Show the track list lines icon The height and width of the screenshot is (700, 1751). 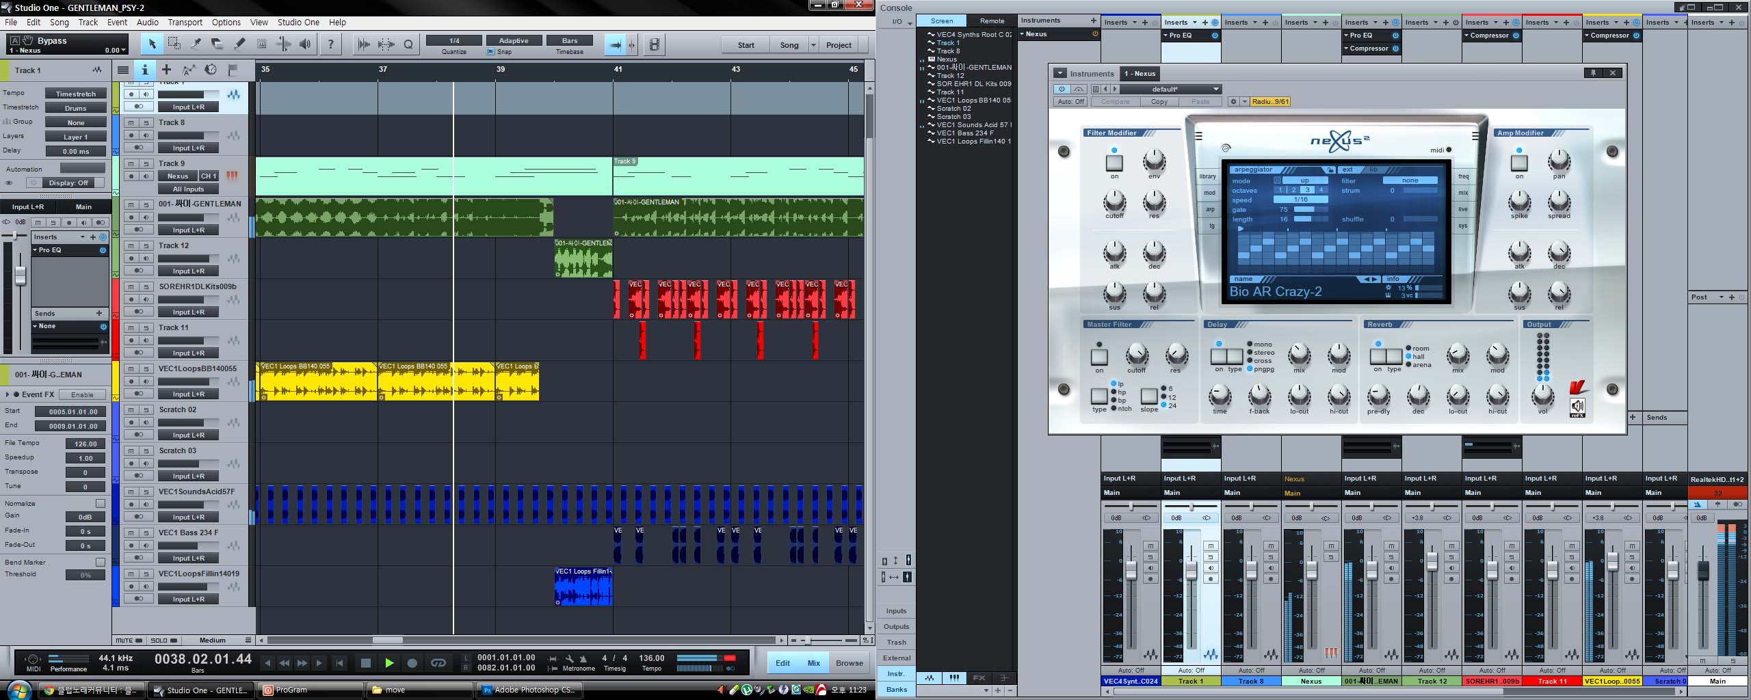[122, 70]
